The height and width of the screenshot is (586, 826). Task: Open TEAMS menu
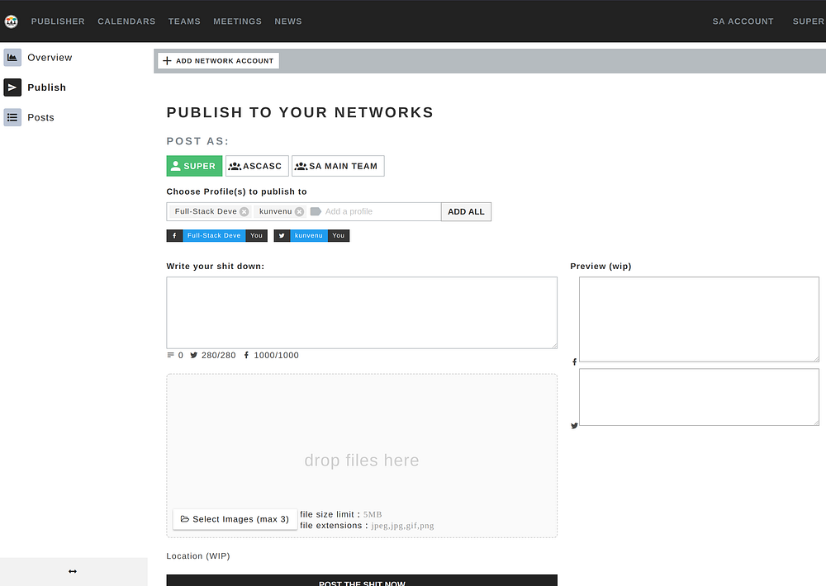(x=184, y=21)
